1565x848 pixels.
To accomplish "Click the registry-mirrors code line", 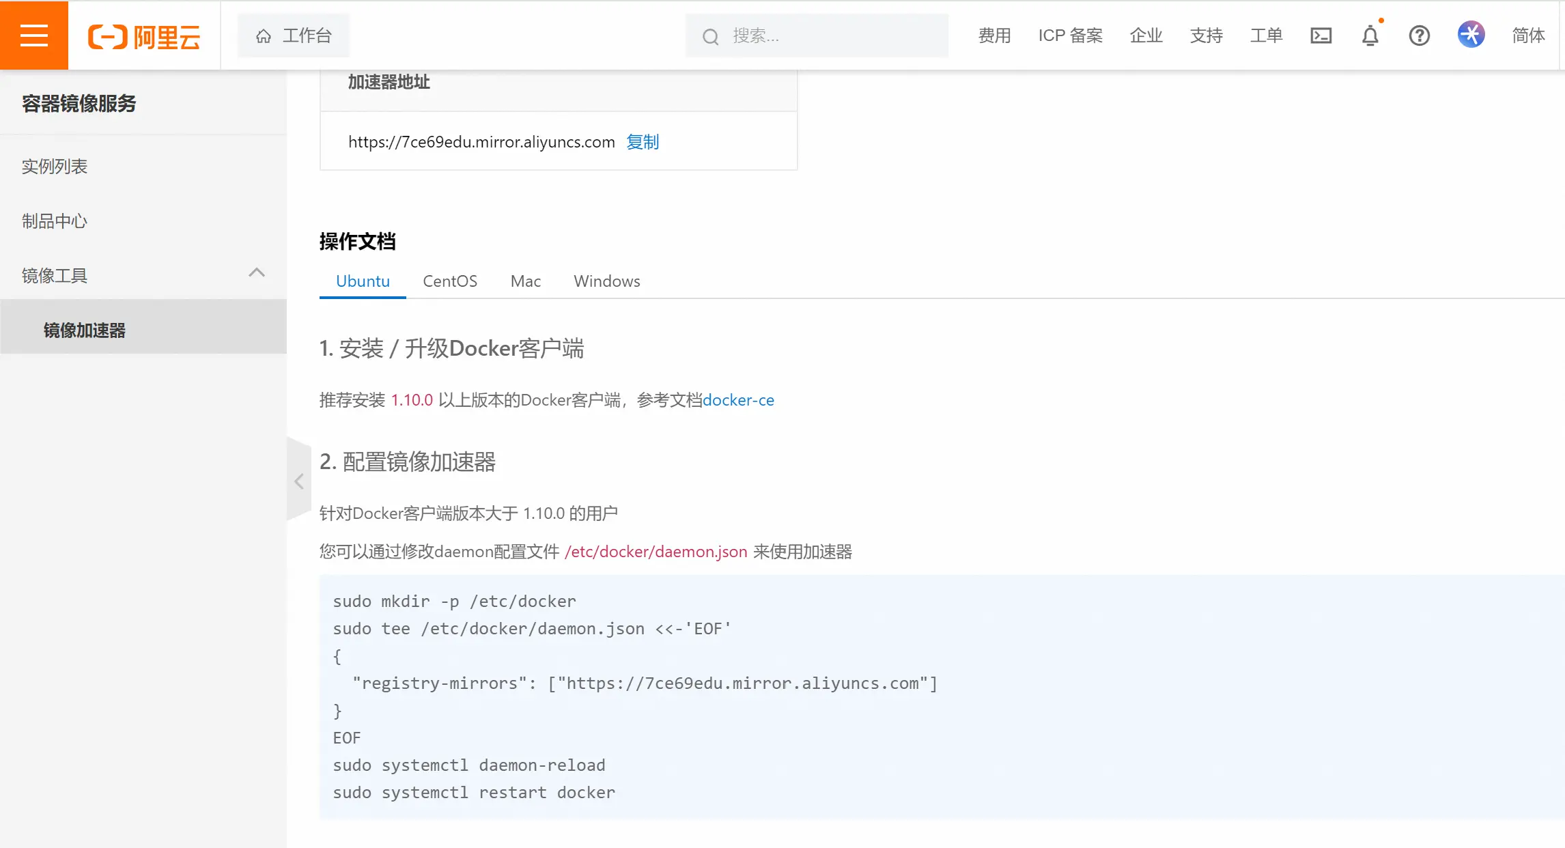I will pos(645,683).
